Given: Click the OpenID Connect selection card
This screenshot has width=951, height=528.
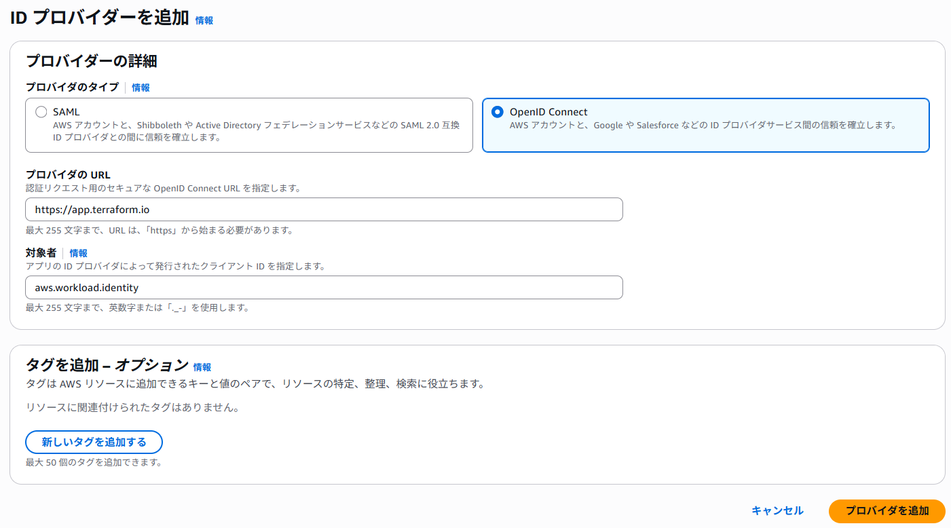Looking at the screenshot, I should pos(706,126).
